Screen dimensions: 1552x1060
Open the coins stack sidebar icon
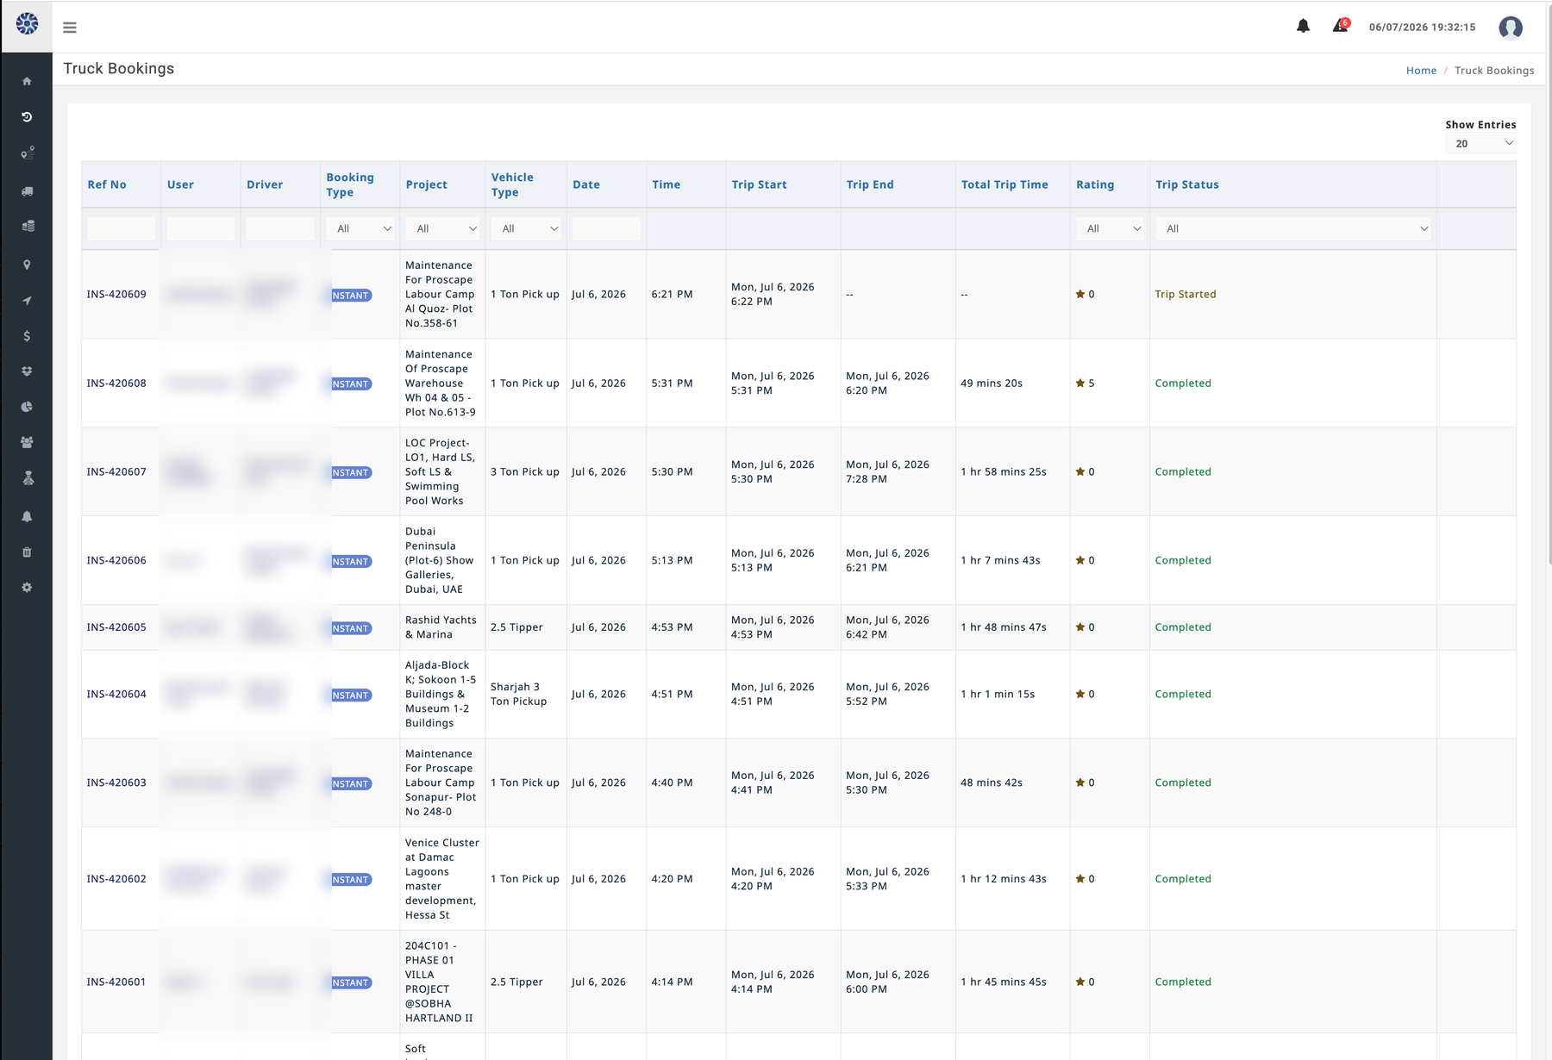click(x=27, y=226)
